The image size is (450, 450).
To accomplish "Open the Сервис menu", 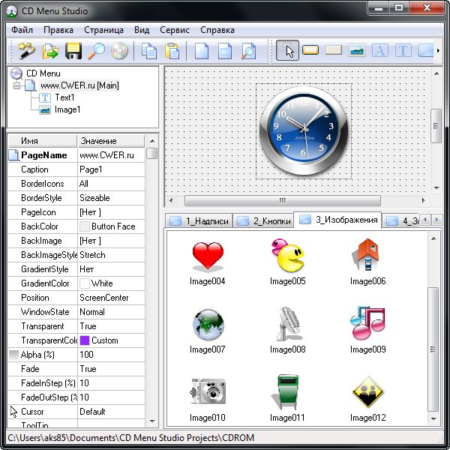I will pyautogui.click(x=174, y=30).
